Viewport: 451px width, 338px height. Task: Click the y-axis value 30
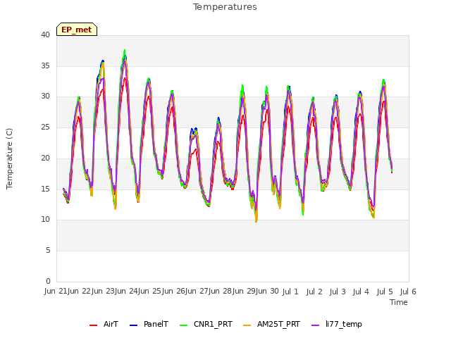[x=45, y=96]
